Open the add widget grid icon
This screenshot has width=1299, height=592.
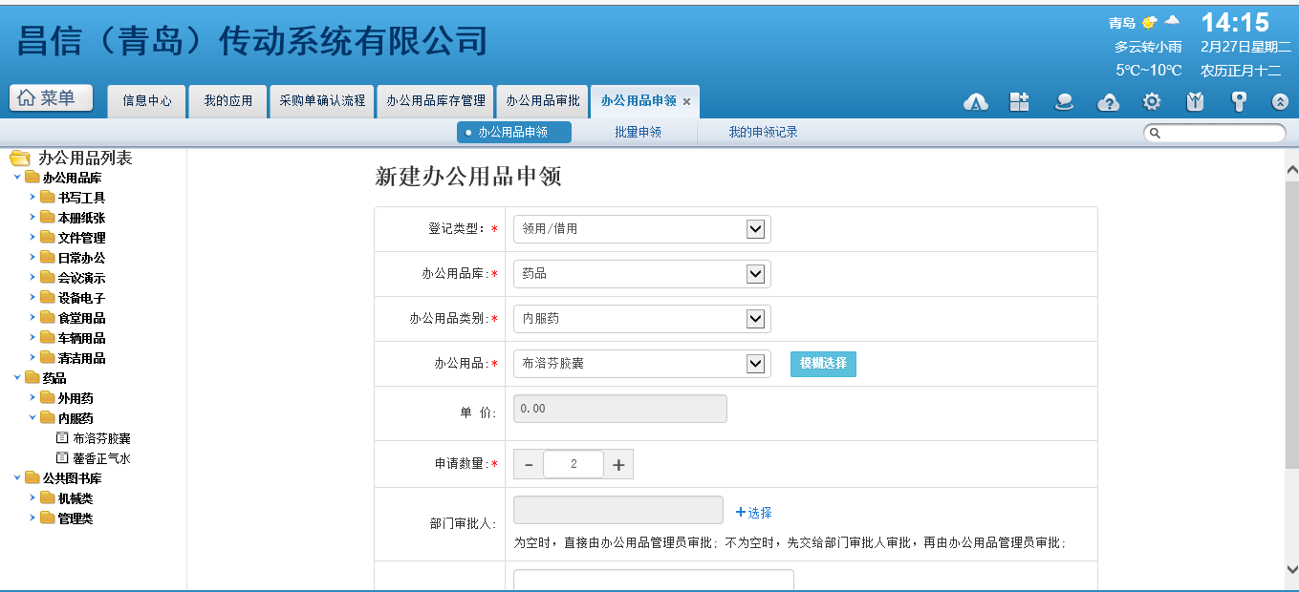click(x=1019, y=102)
